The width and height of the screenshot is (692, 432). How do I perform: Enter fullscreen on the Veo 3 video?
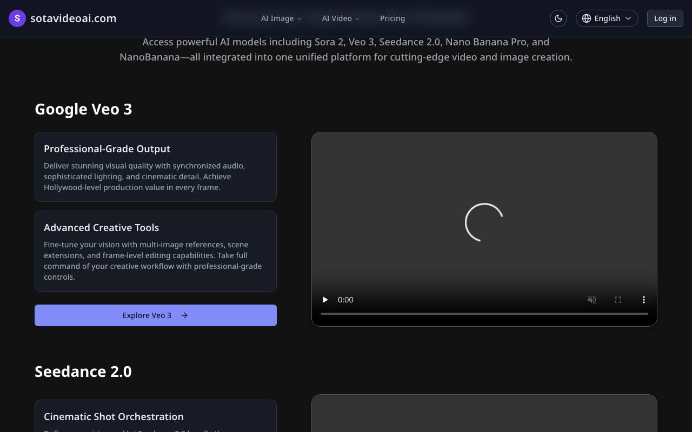[x=618, y=300]
